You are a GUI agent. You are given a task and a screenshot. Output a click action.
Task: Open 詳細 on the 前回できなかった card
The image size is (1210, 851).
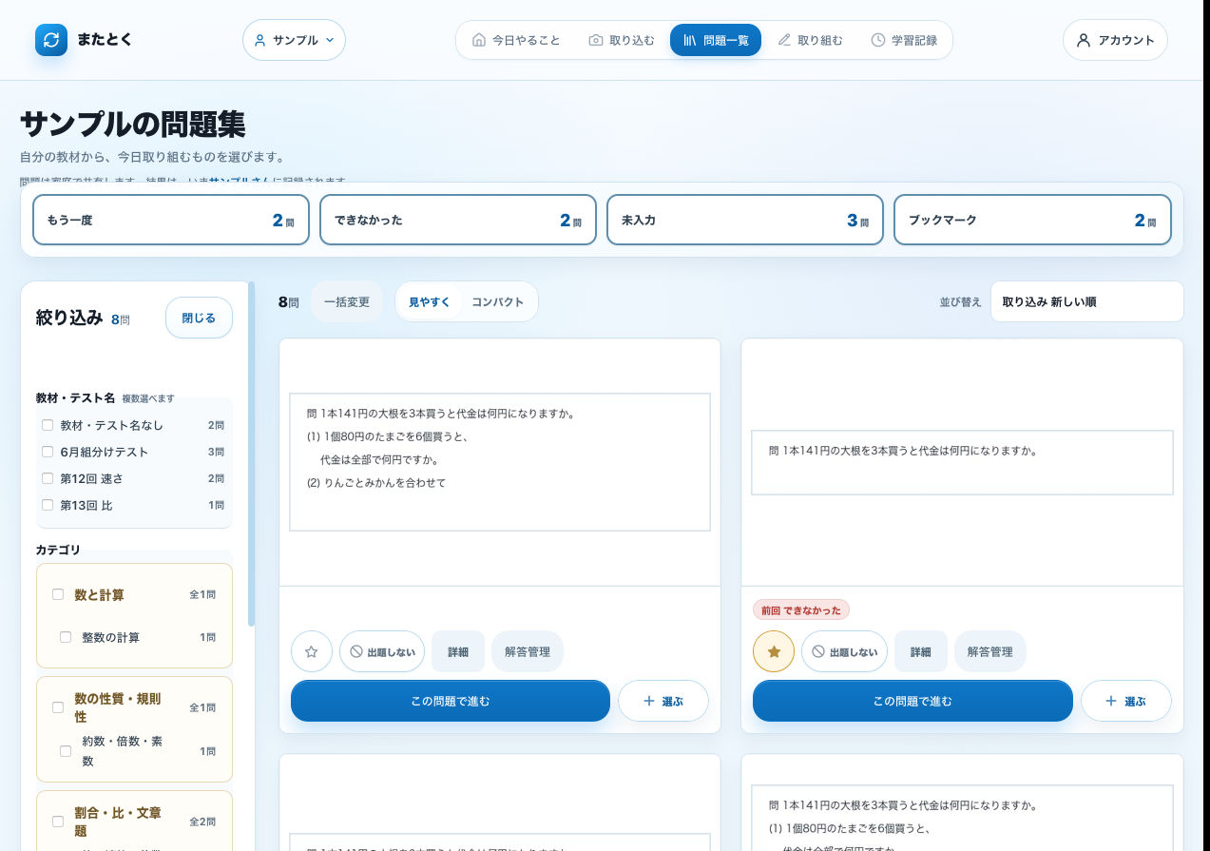pos(920,651)
